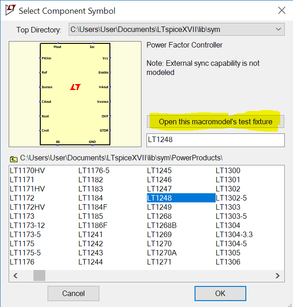Pick the LT1241 entry
The image size is (293, 307).
click(x=91, y=234)
